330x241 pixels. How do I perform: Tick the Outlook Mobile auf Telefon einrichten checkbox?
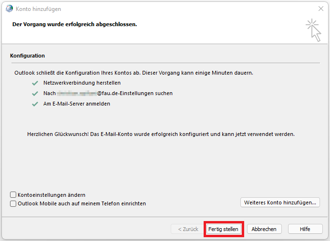[x=13, y=203]
